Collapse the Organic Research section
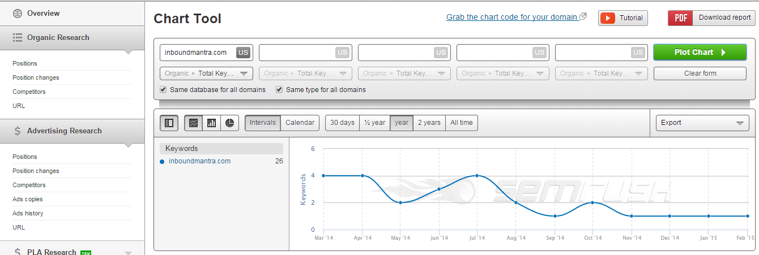Image resolution: width=759 pixels, height=255 pixels. click(x=128, y=52)
